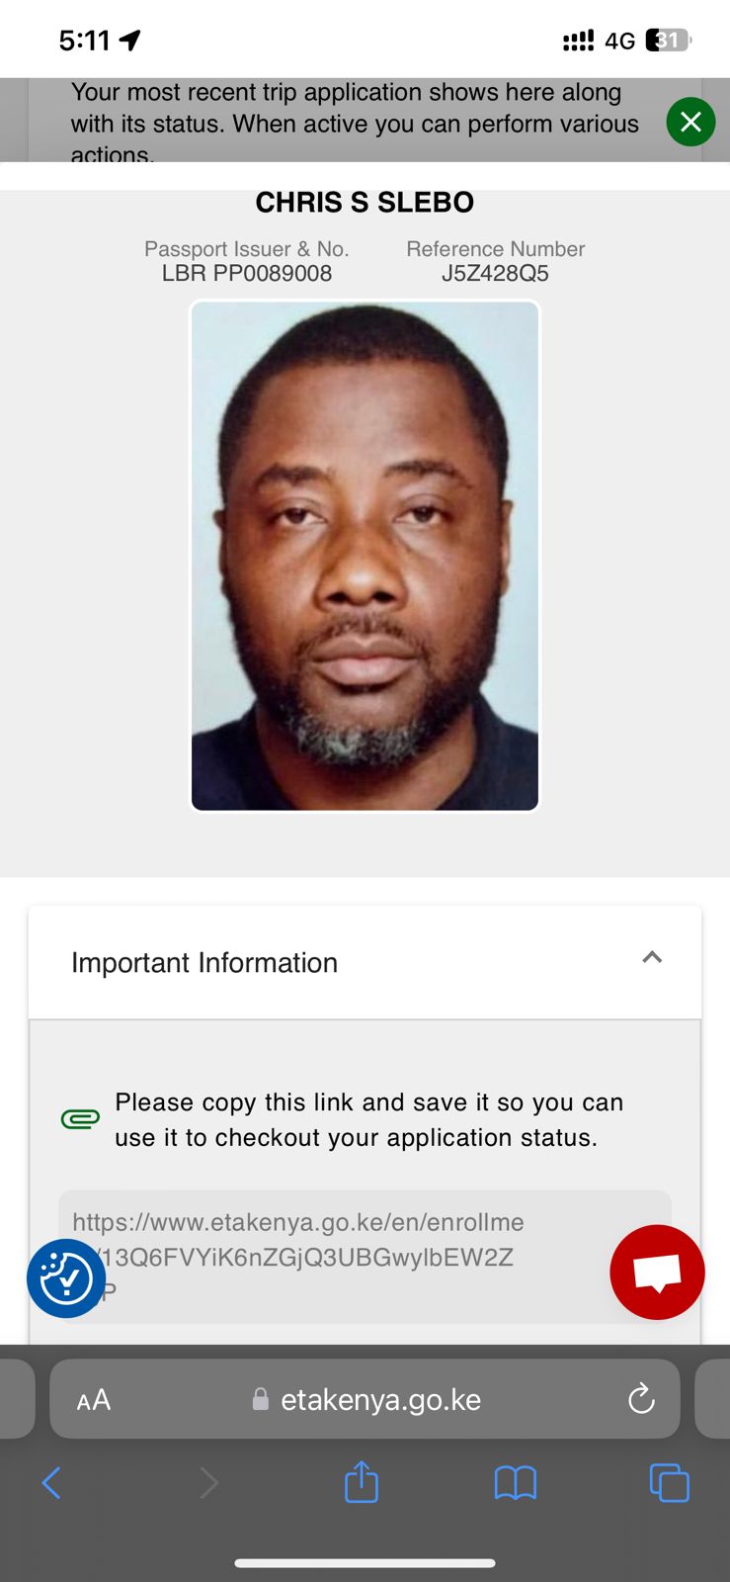Collapse the Important Information section chevron

(x=652, y=957)
